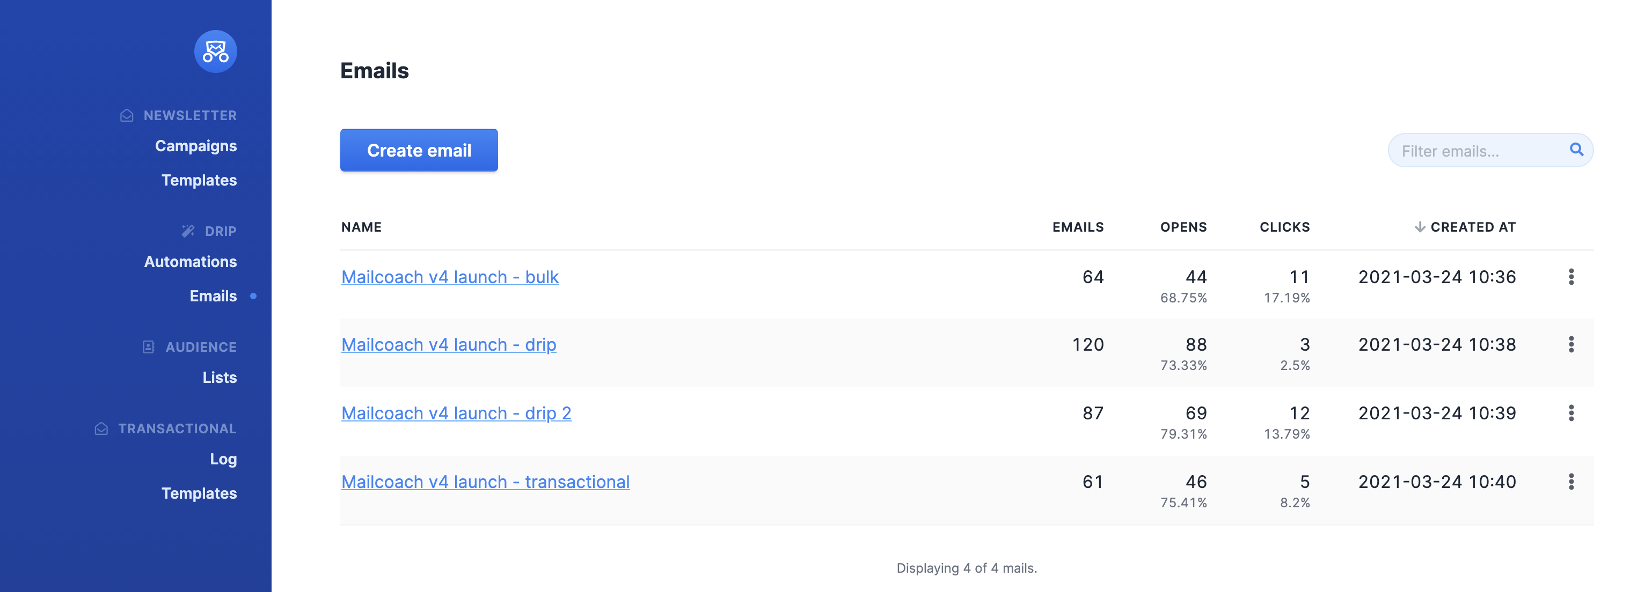Viewport: 1652px width, 592px height.
Task: Click the Audience section contacts icon
Action: pos(149,346)
